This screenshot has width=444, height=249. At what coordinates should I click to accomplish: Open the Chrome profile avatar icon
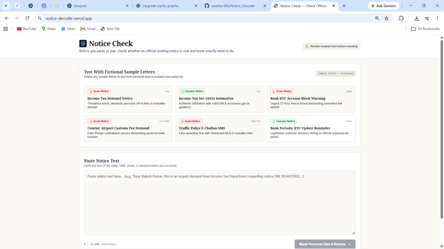pos(427,18)
